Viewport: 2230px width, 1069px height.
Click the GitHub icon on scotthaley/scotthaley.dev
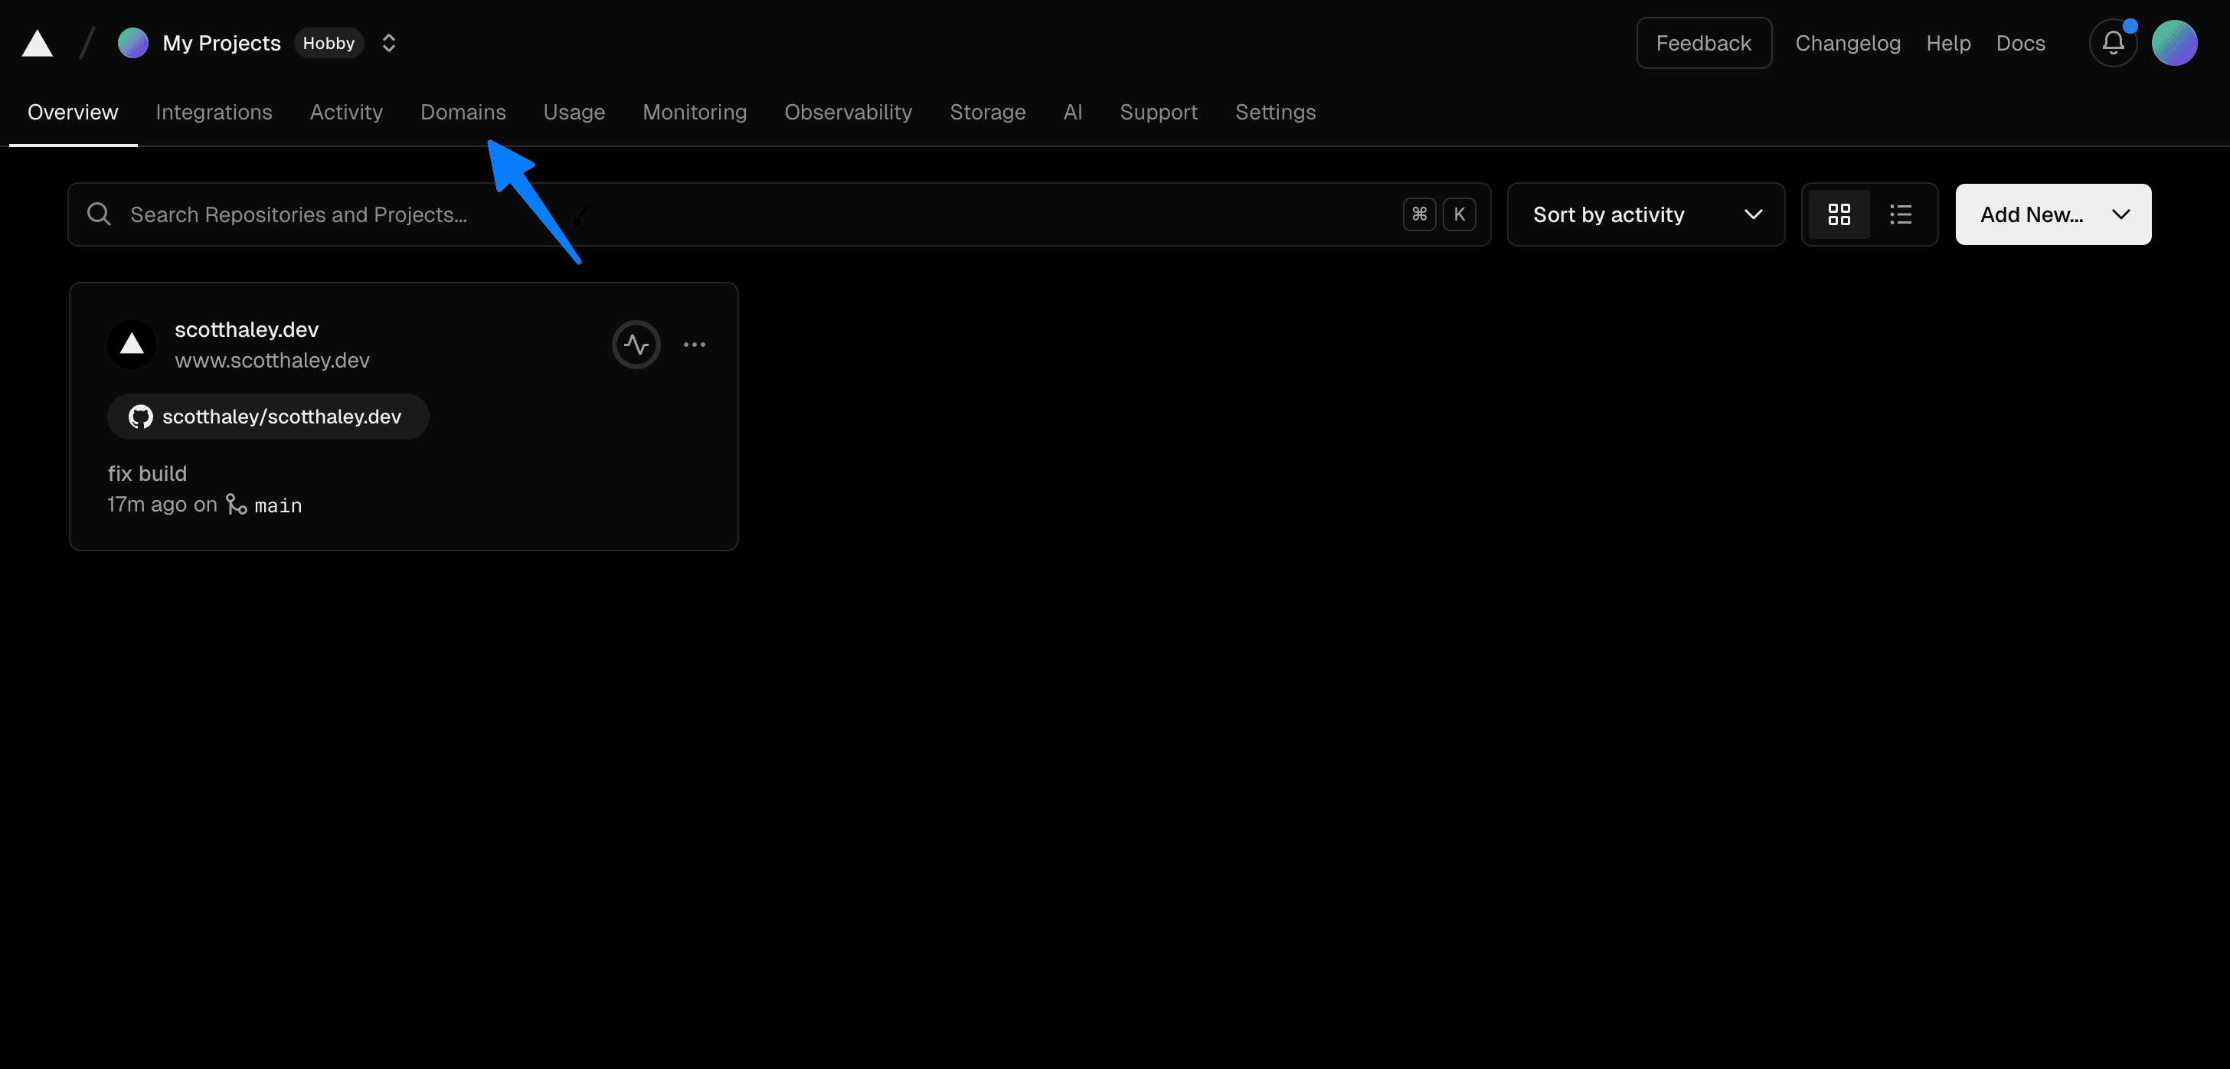click(139, 417)
